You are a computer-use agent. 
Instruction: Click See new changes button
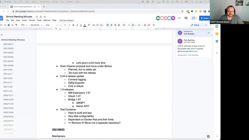(67, 21)
